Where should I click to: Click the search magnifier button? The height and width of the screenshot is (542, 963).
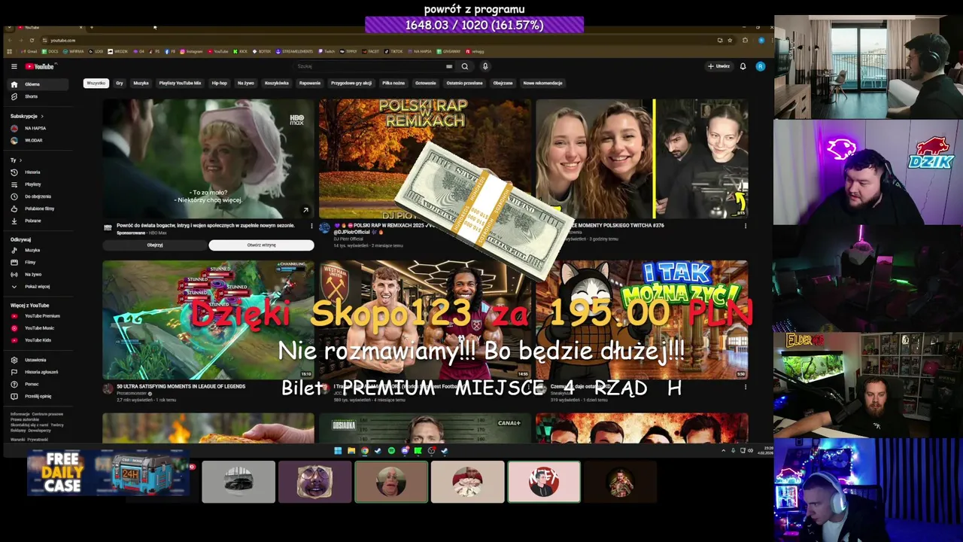point(464,66)
